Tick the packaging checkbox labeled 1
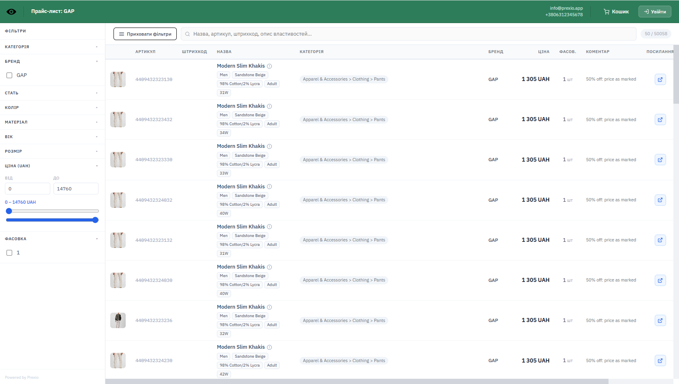Image resolution: width=679 pixels, height=384 pixels. 9,253
